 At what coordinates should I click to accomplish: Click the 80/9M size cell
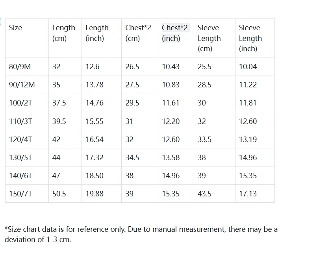point(20,67)
